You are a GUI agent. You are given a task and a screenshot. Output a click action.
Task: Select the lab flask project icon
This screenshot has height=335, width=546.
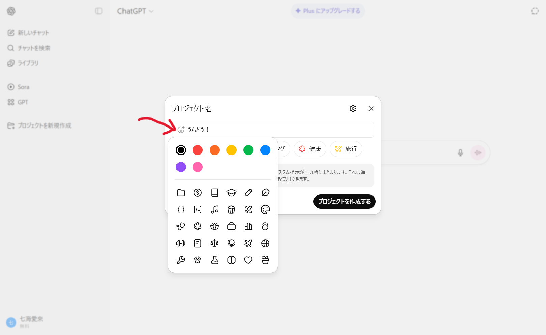215,260
